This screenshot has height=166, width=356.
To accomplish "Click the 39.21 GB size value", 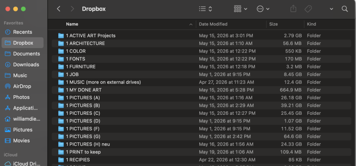I will (x=291, y=105).
